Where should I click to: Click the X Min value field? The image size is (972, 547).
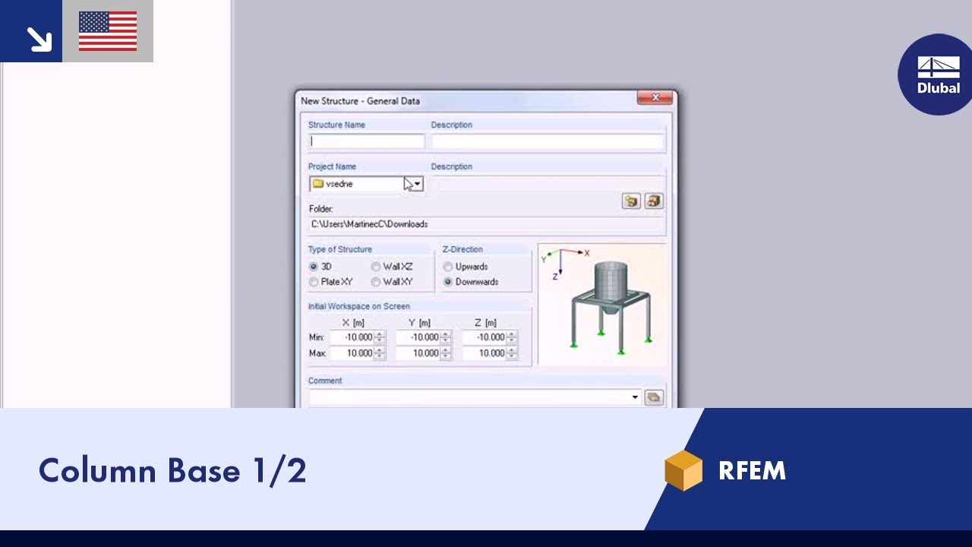[x=352, y=337]
